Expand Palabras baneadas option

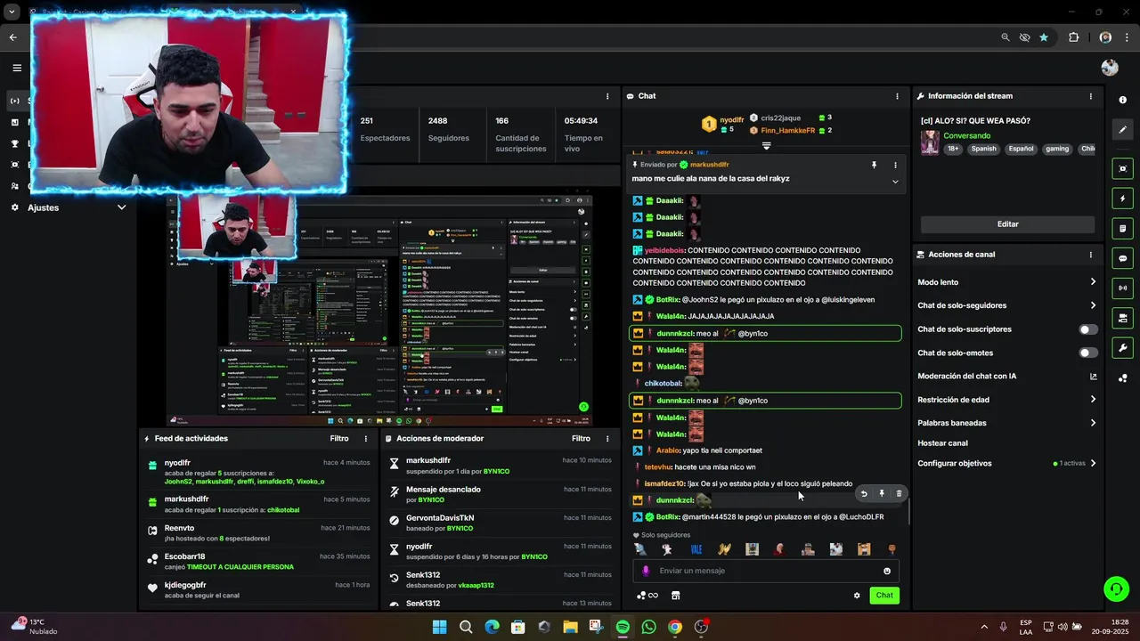coord(1006,423)
